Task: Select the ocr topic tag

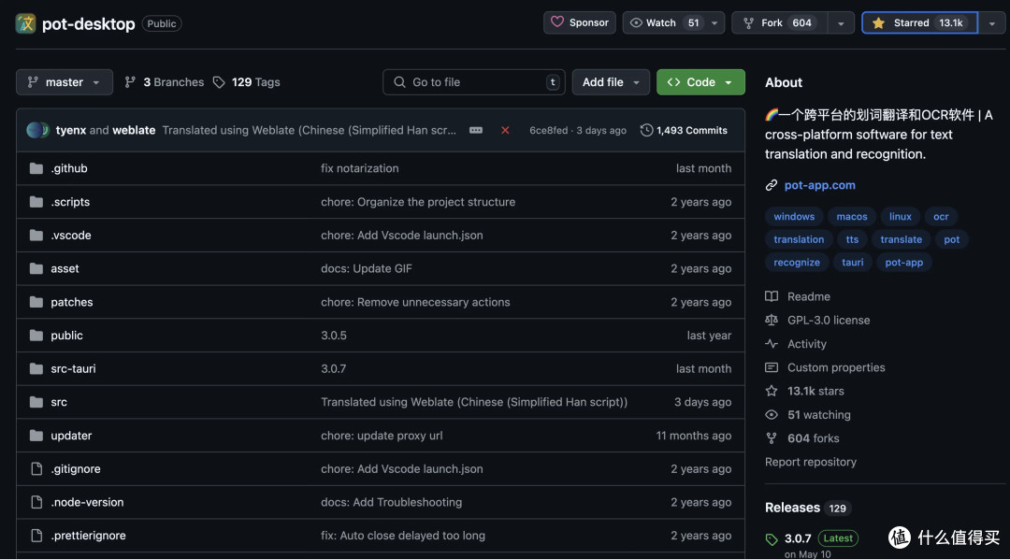Action: point(941,216)
